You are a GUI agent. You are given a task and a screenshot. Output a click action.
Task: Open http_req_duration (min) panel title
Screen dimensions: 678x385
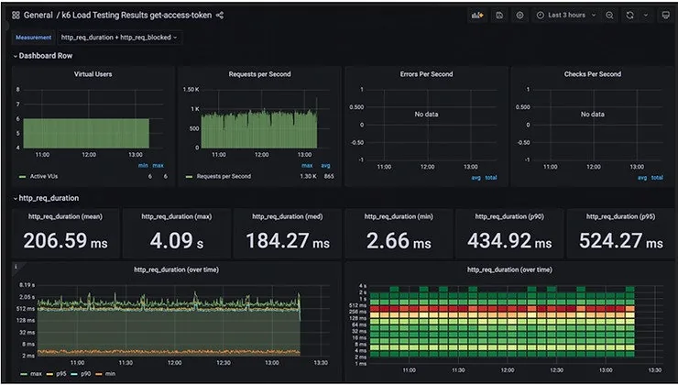[399, 216]
